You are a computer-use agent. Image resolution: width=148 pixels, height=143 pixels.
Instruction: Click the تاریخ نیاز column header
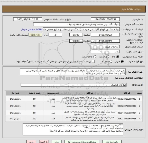[15, 93]
